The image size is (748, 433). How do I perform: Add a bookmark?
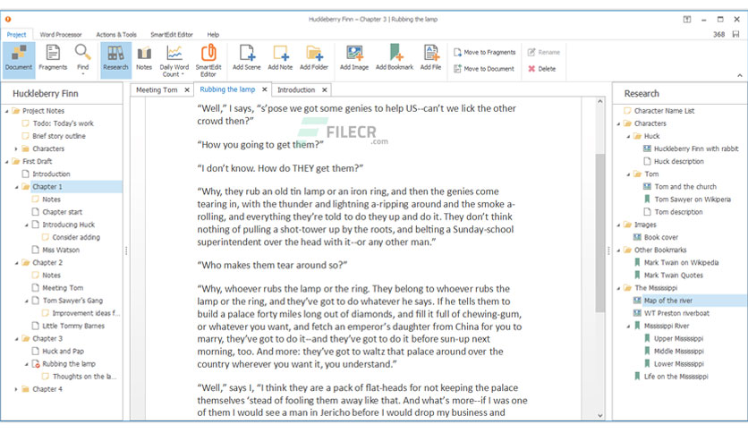tap(394, 59)
